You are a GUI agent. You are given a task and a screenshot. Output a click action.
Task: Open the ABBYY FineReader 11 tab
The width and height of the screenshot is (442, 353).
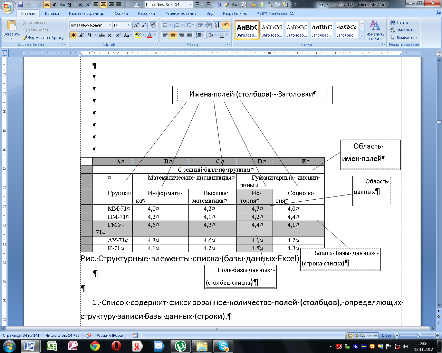[x=275, y=13]
